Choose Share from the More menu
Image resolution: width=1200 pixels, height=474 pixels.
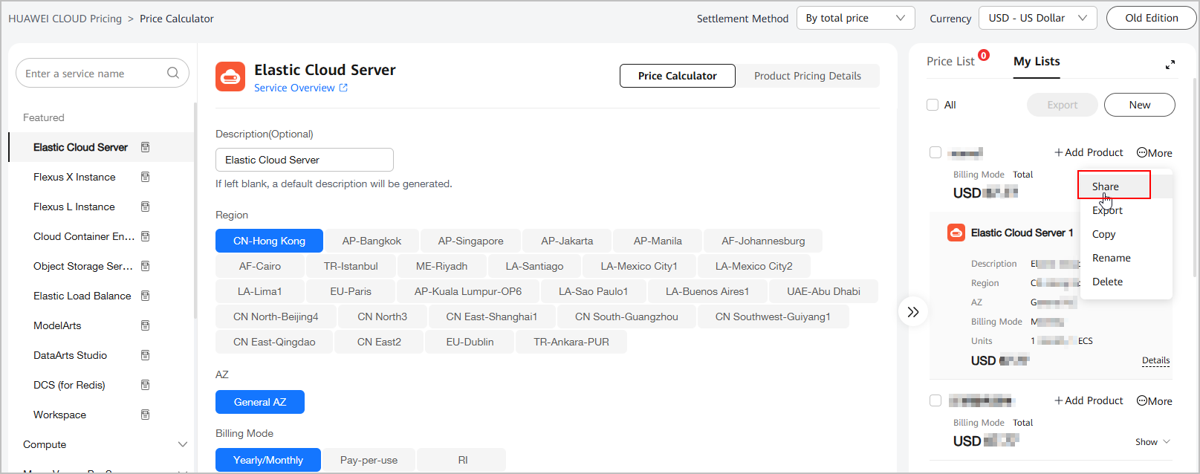pos(1106,186)
